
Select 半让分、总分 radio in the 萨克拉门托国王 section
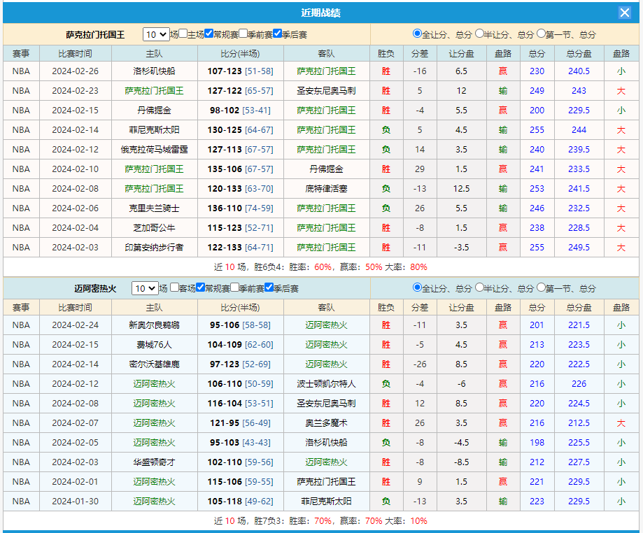coord(479,34)
